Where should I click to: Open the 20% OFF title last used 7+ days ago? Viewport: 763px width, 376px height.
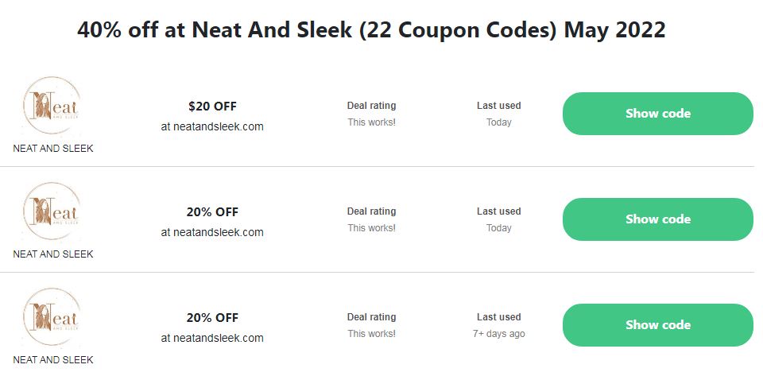(212, 317)
